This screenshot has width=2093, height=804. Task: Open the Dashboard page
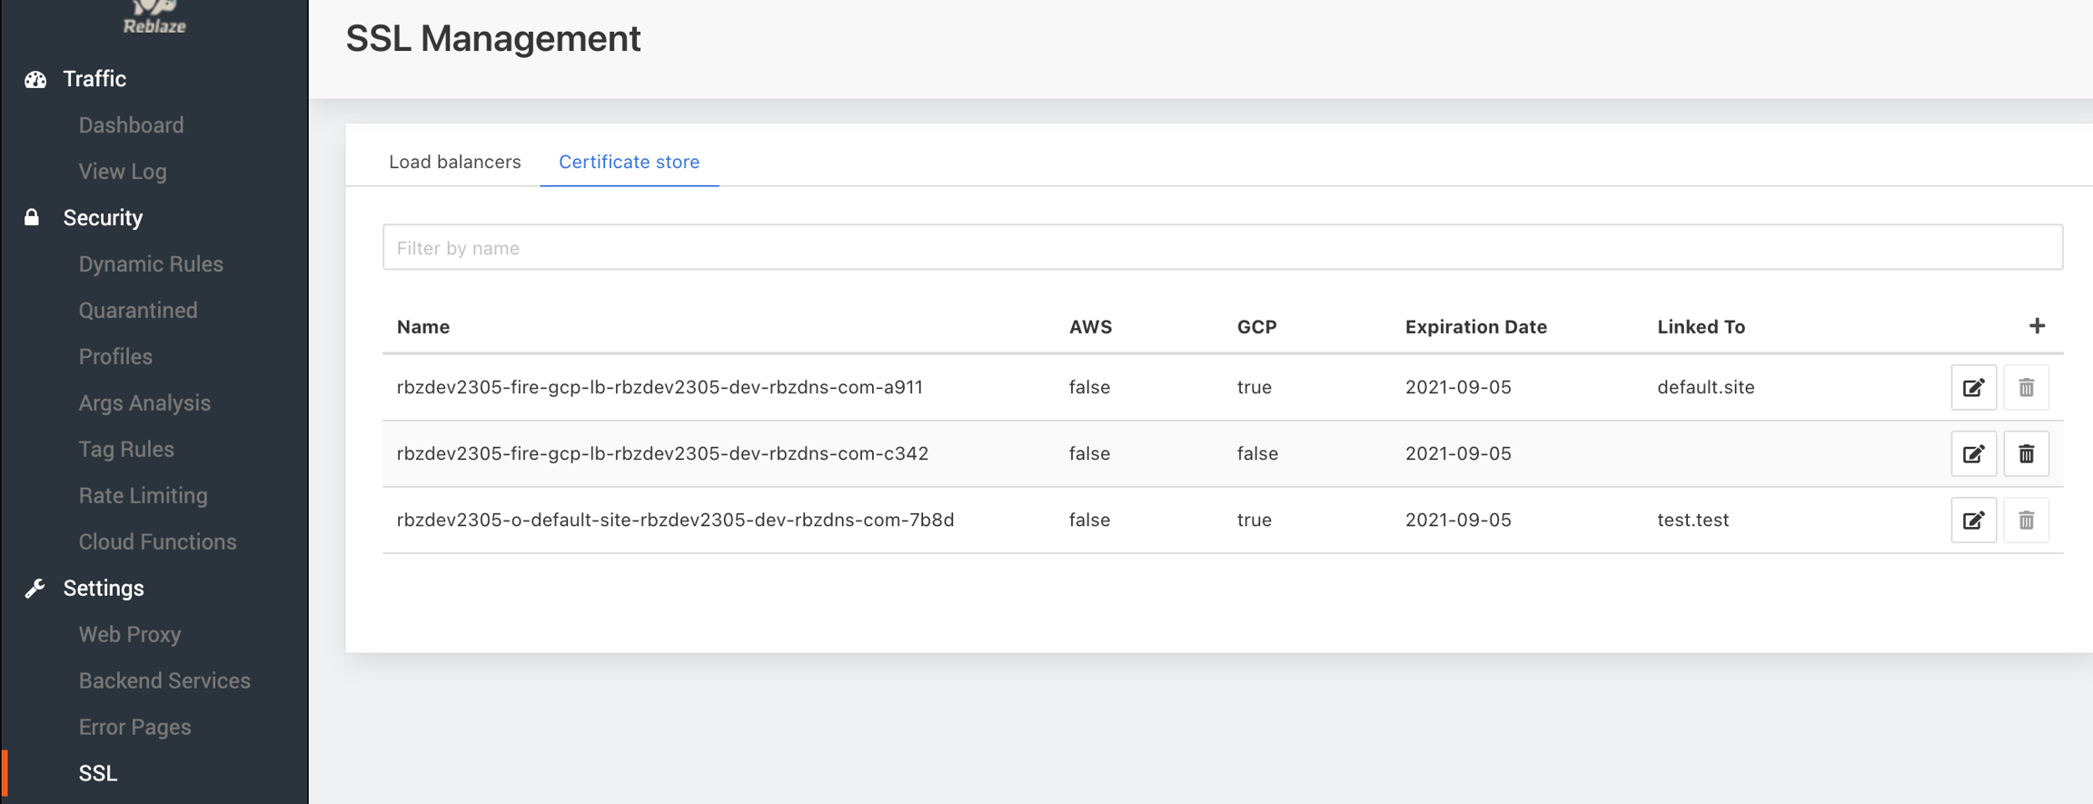coord(131,125)
